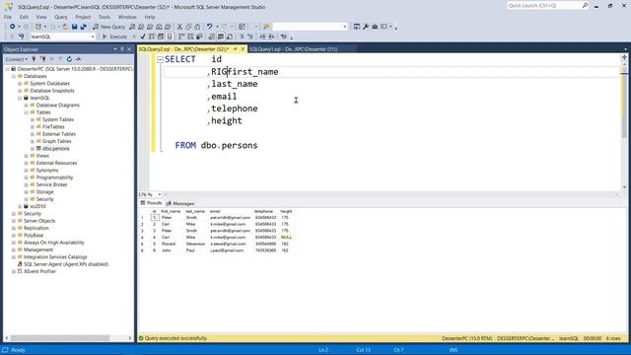
Task: Click the Increase Indent icon
Action: 272,36
